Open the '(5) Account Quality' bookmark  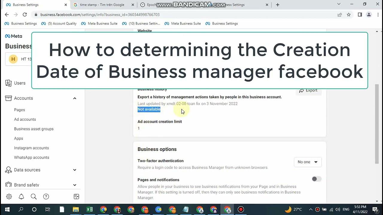tap(59, 24)
